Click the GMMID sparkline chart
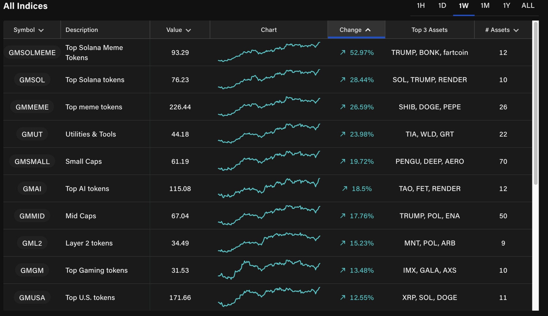Viewport: 548px width, 316px height. point(269,215)
